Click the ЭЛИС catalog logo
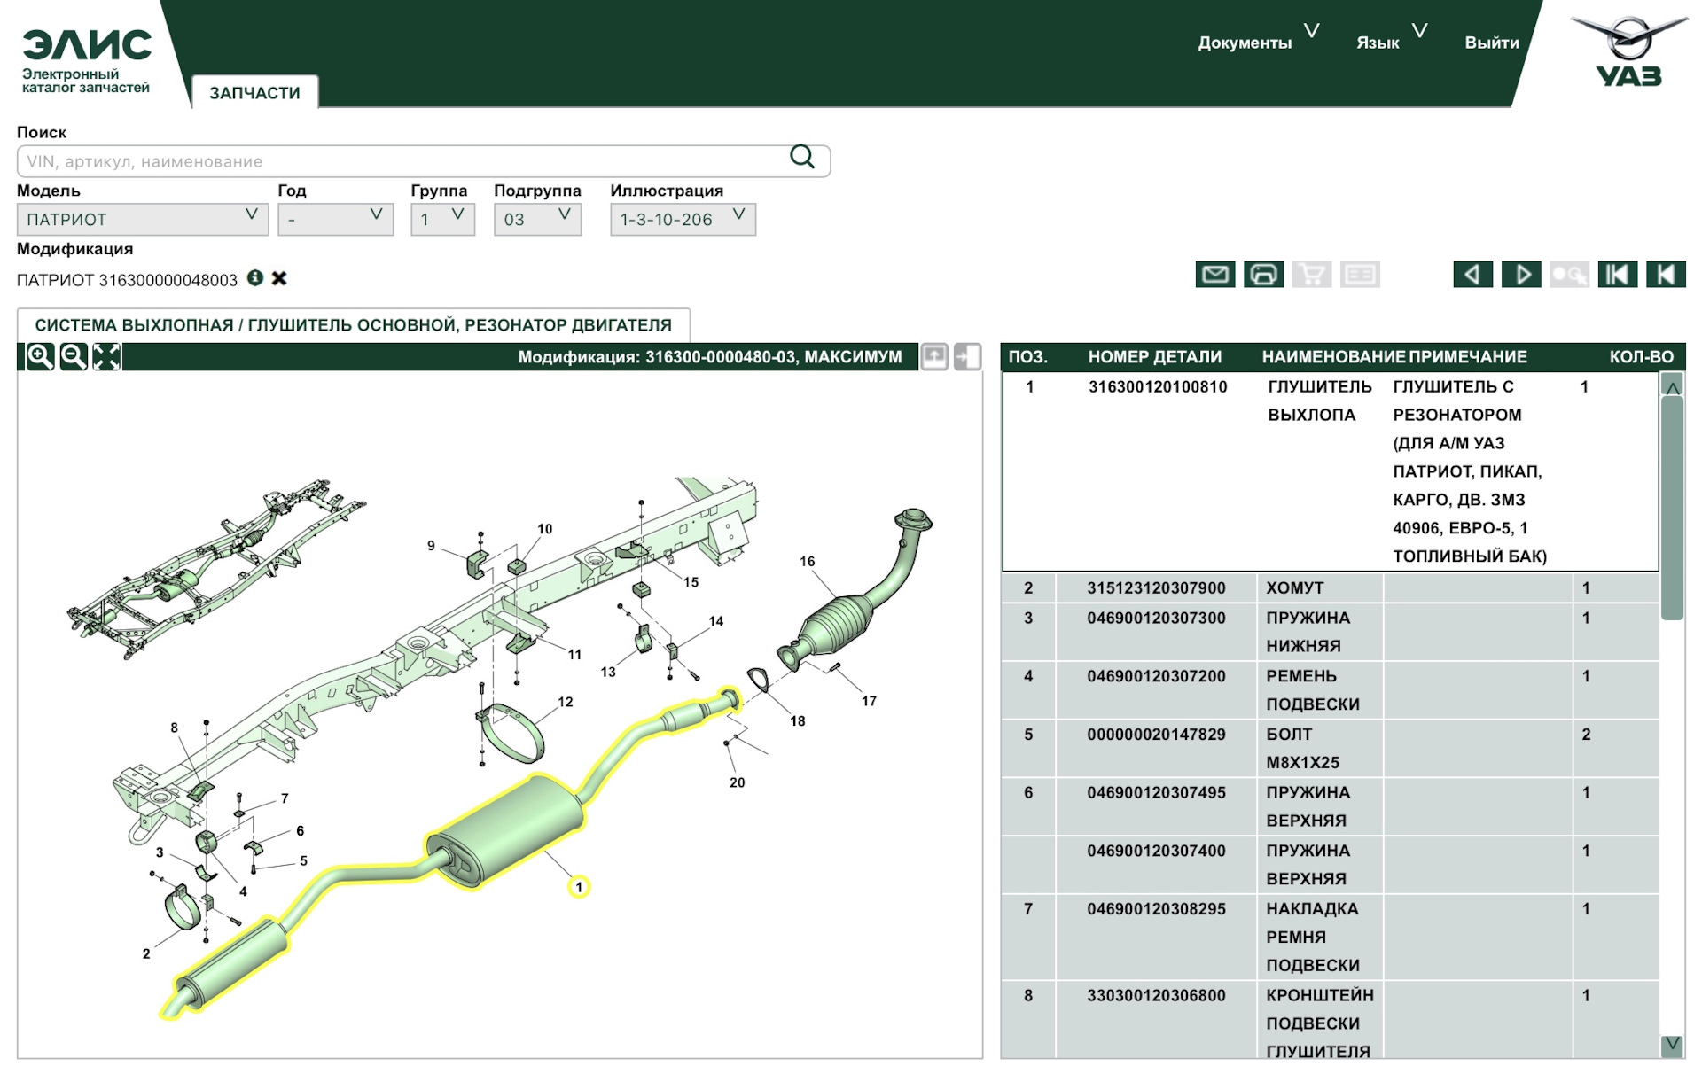Viewport: 1702px width, 1066px height. pyautogui.click(x=86, y=60)
